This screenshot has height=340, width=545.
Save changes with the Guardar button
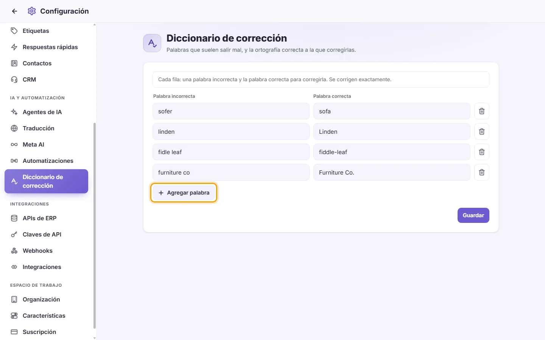(473, 215)
